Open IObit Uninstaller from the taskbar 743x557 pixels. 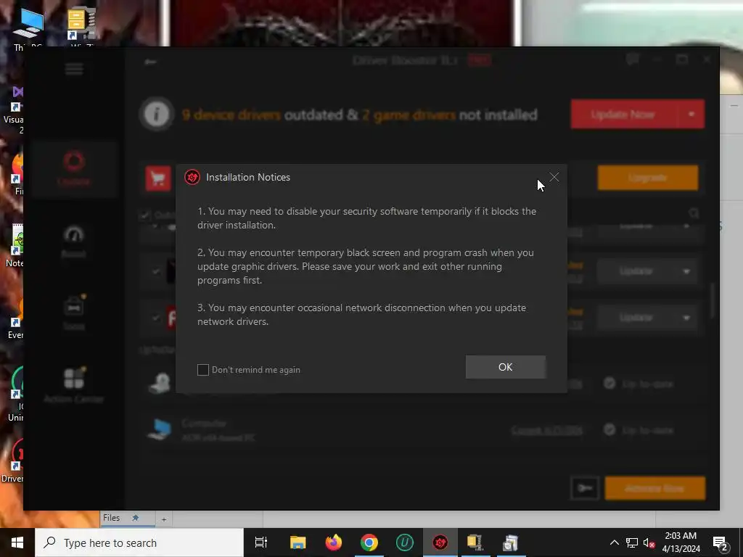tap(405, 542)
